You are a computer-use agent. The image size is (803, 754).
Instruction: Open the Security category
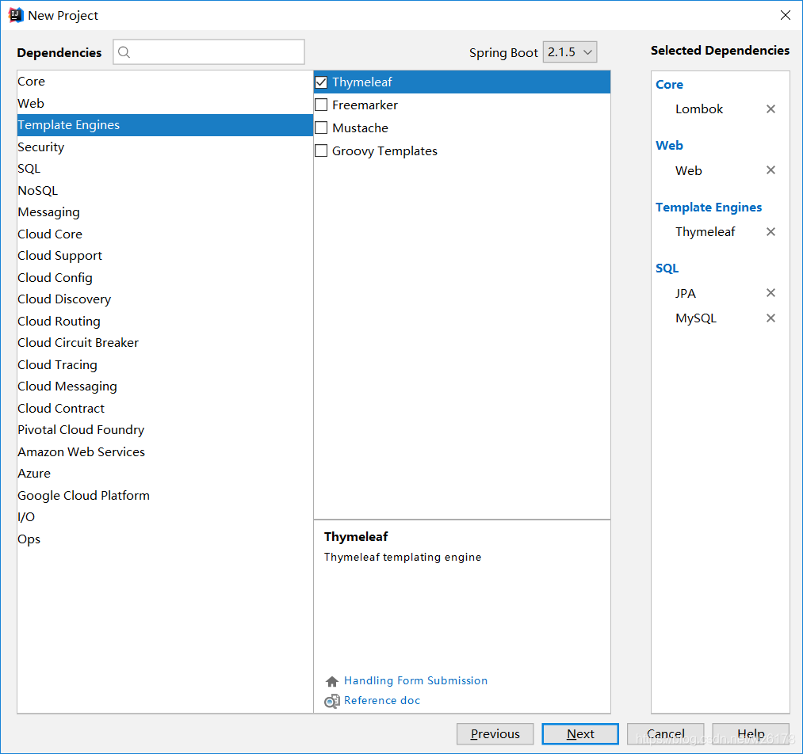[x=165, y=147]
